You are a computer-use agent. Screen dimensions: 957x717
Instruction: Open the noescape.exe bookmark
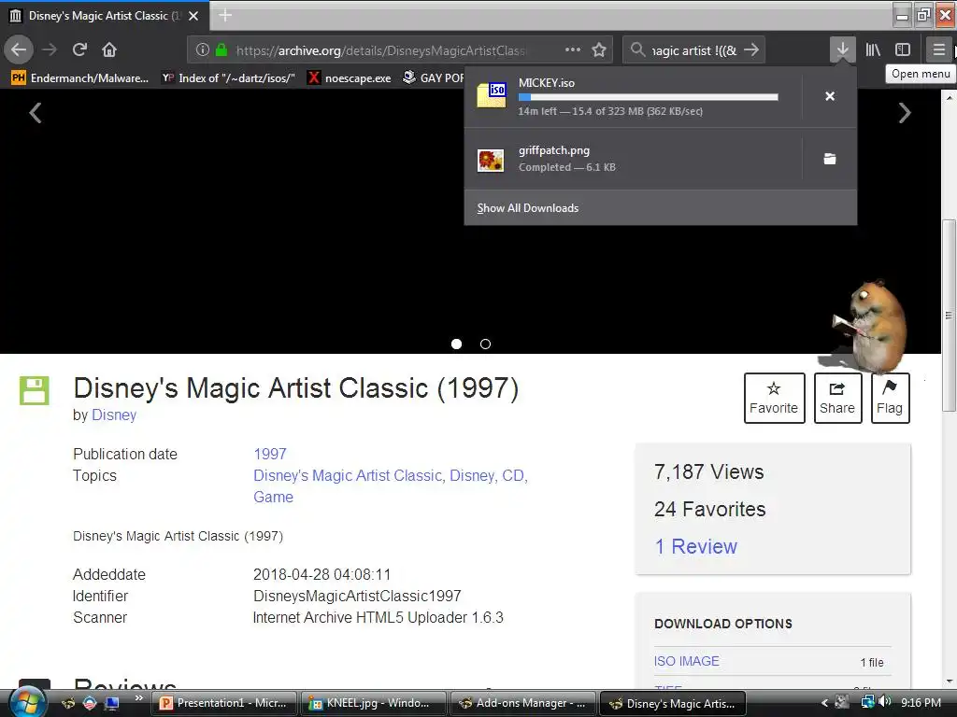click(x=350, y=78)
